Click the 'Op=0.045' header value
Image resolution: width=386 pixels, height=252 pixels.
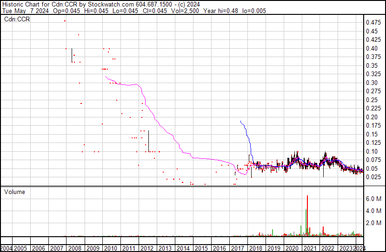67,11
